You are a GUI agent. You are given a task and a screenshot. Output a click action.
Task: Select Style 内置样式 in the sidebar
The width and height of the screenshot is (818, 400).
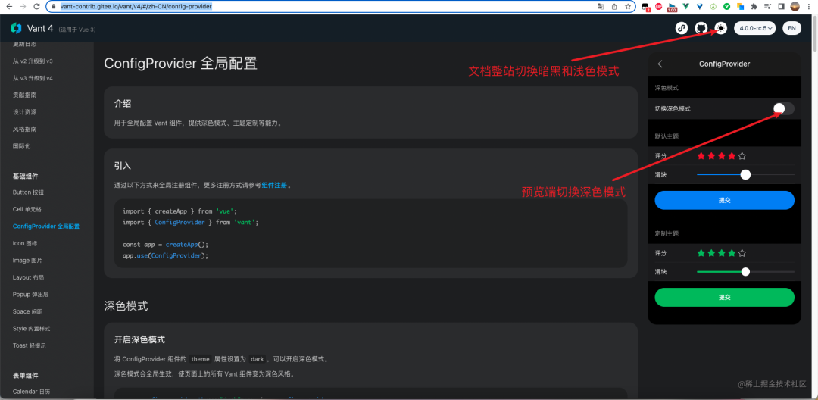[31, 329]
